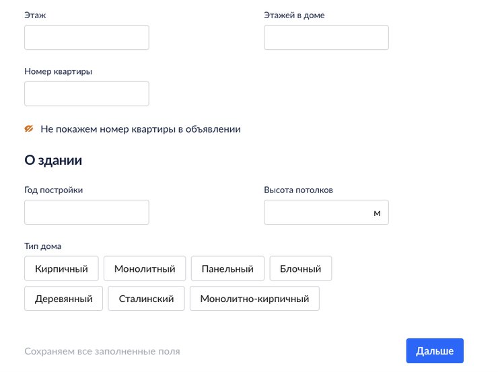Screen dimensions: 498x372
Task: Click the О здании section heading
Action: click(53, 160)
